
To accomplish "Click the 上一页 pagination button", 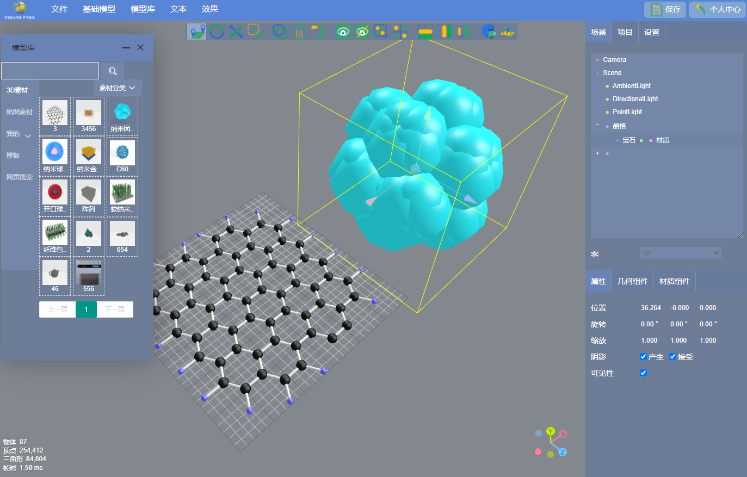I will 58,309.
